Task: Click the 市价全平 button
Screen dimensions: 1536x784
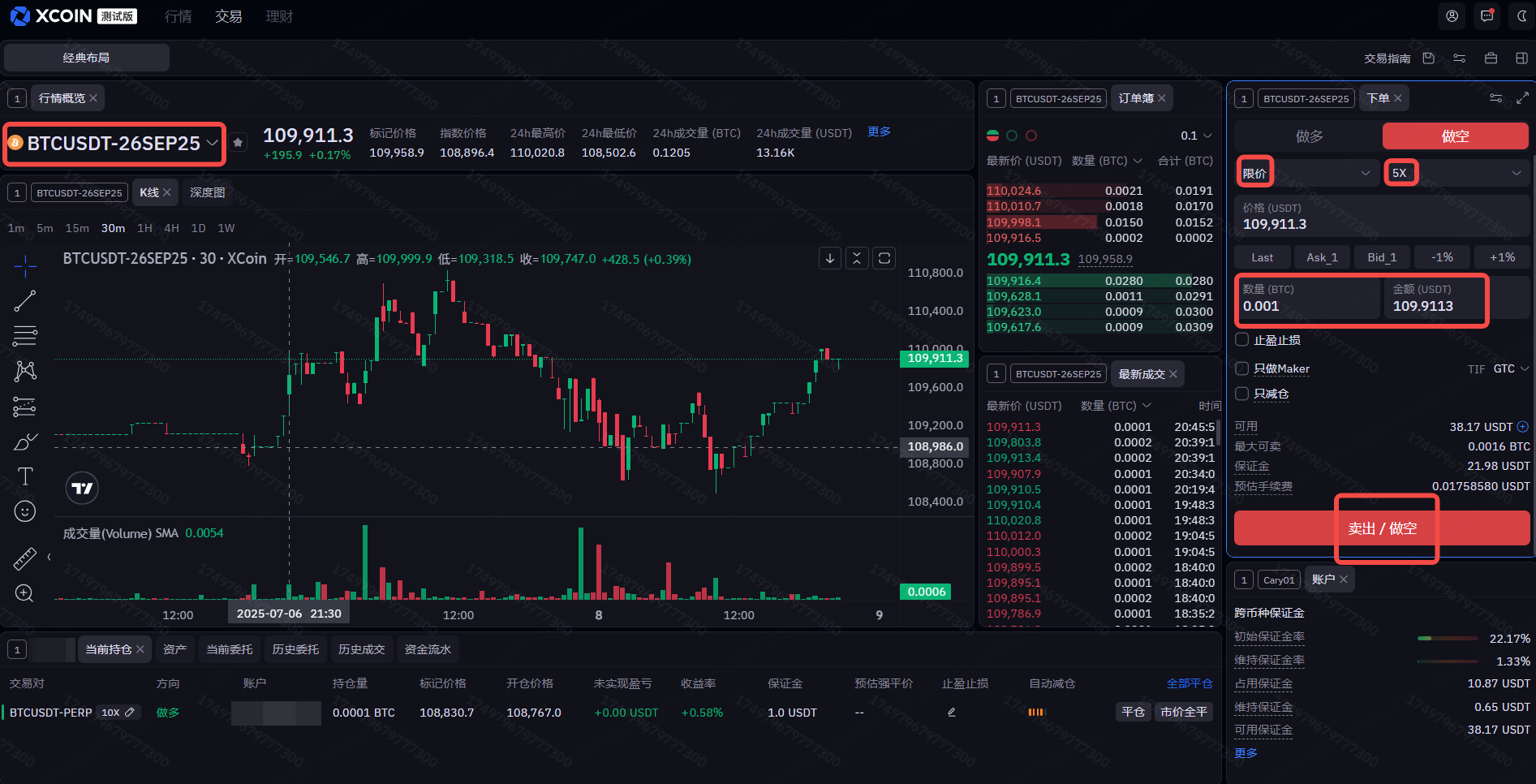Action: tap(1183, 712)
